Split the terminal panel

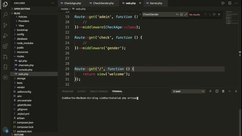pyautogui.click(x=217, y=91)
